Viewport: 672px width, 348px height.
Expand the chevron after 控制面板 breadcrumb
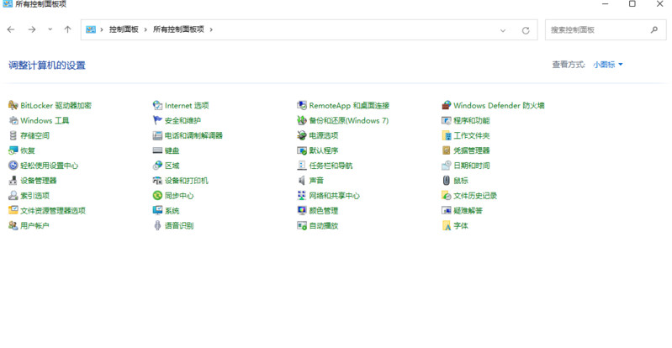[x=146, y=29]
